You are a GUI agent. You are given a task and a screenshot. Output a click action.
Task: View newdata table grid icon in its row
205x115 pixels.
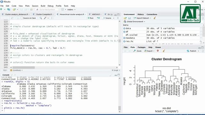click(x=201, y=38)
